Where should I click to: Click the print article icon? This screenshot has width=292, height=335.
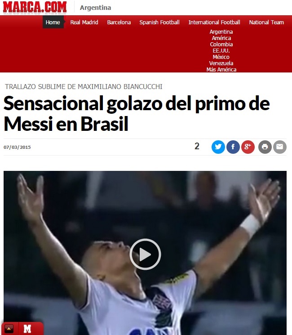click(x=265, y=147)
